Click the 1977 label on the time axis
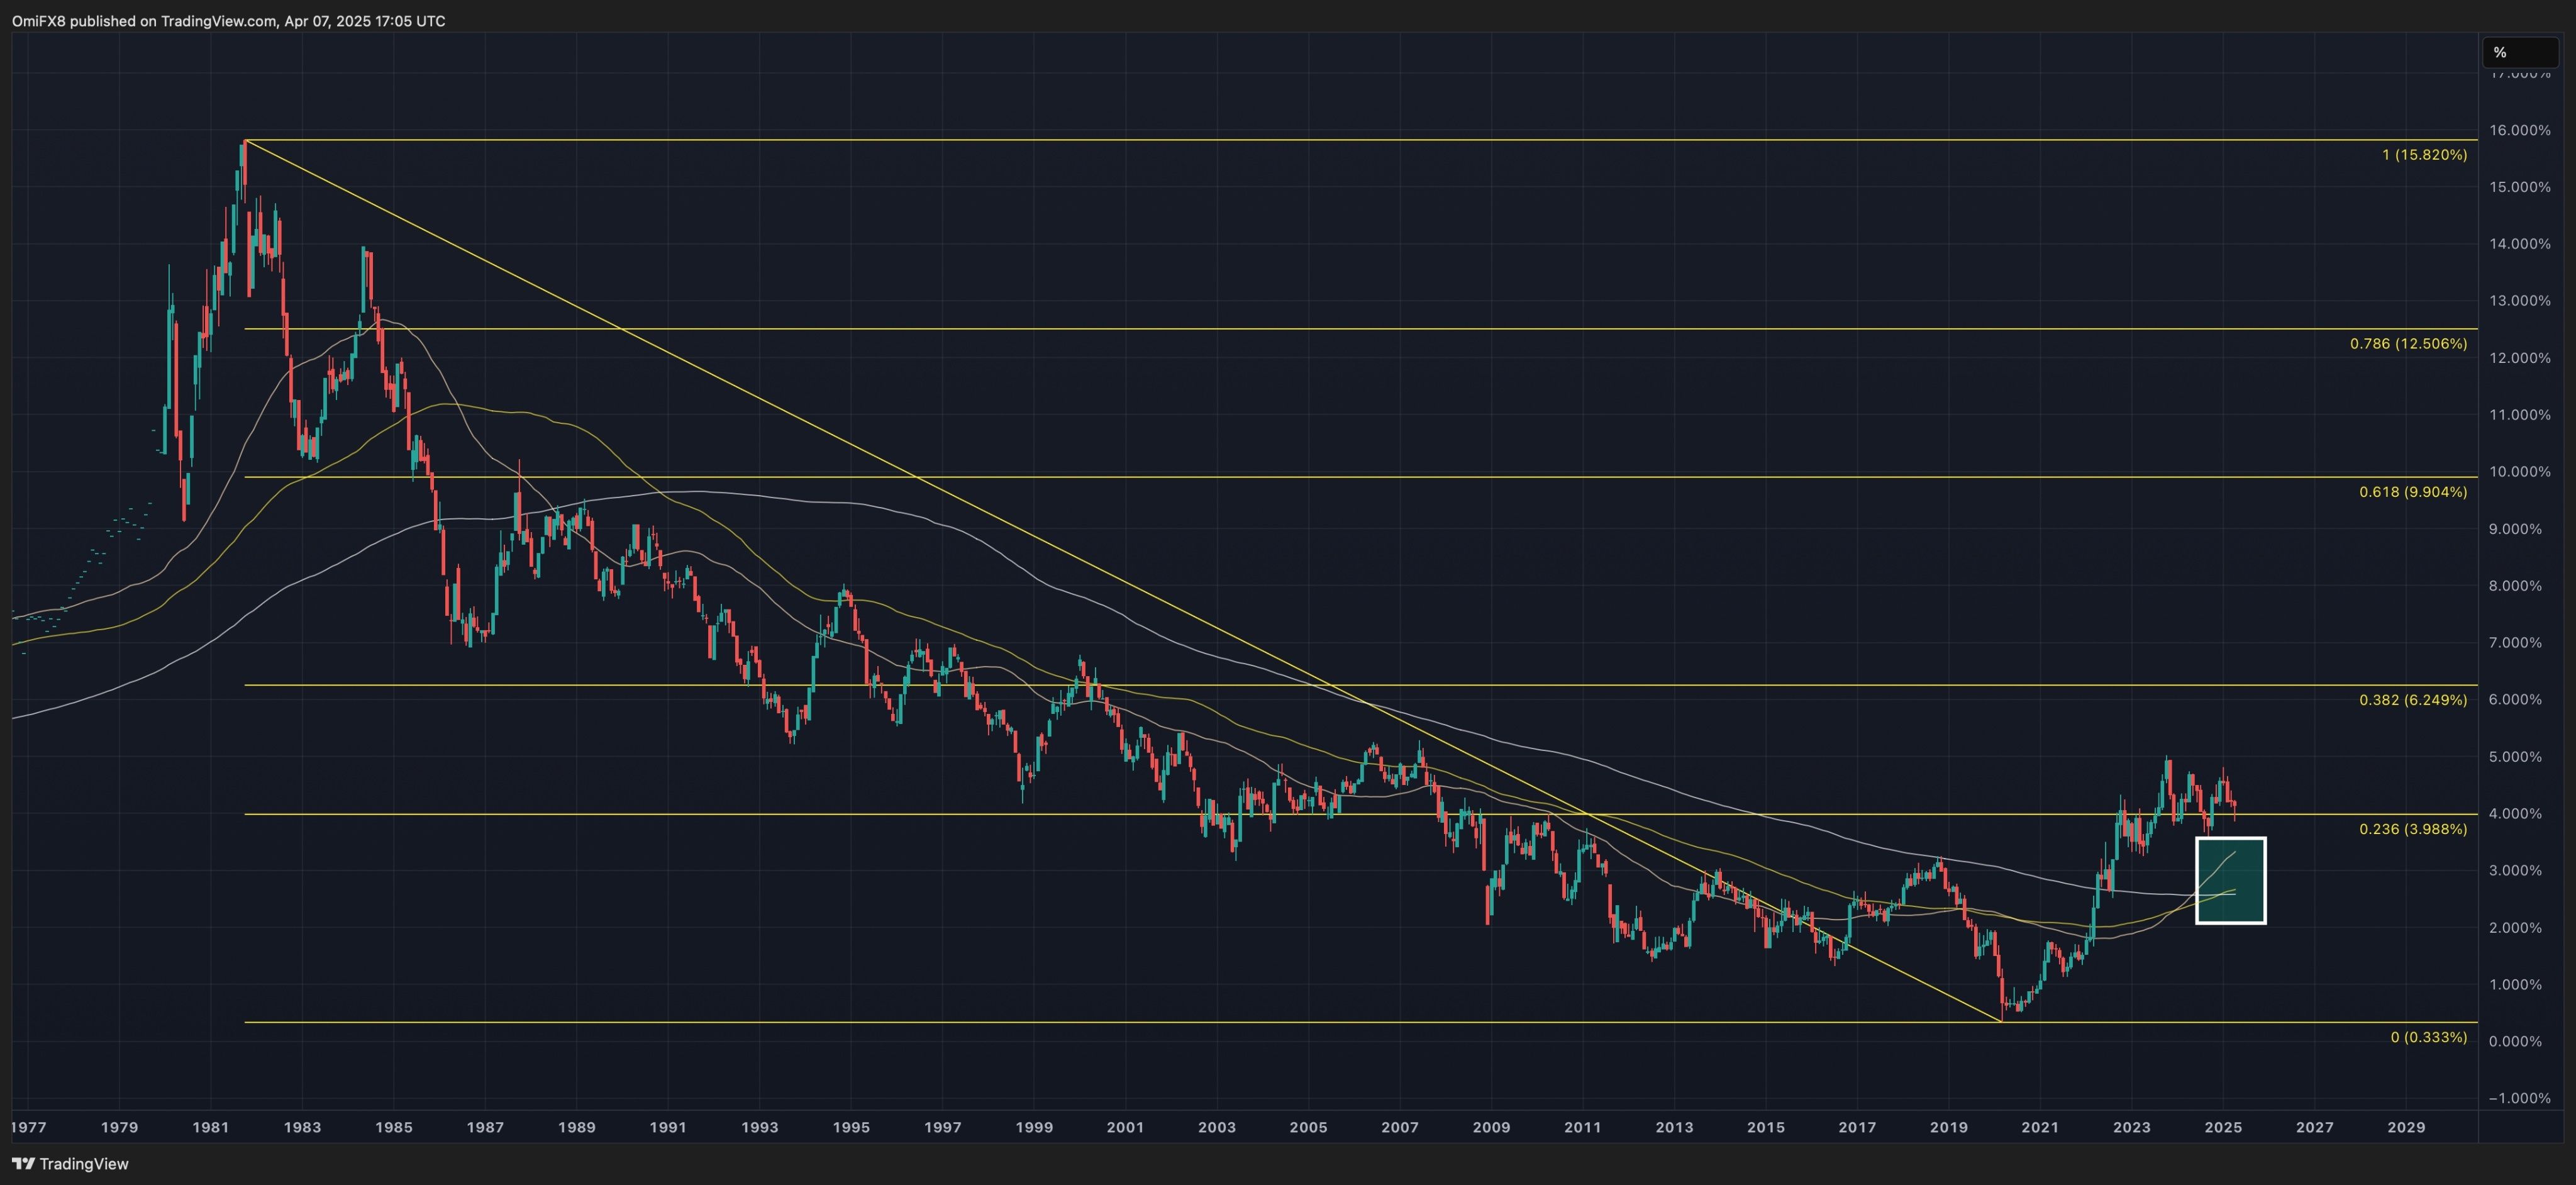2576x1185 pixels. tap(28, 1127)
